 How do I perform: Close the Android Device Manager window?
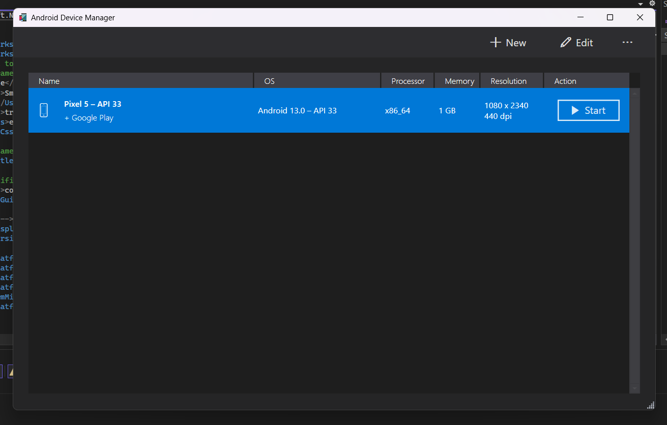640,17
